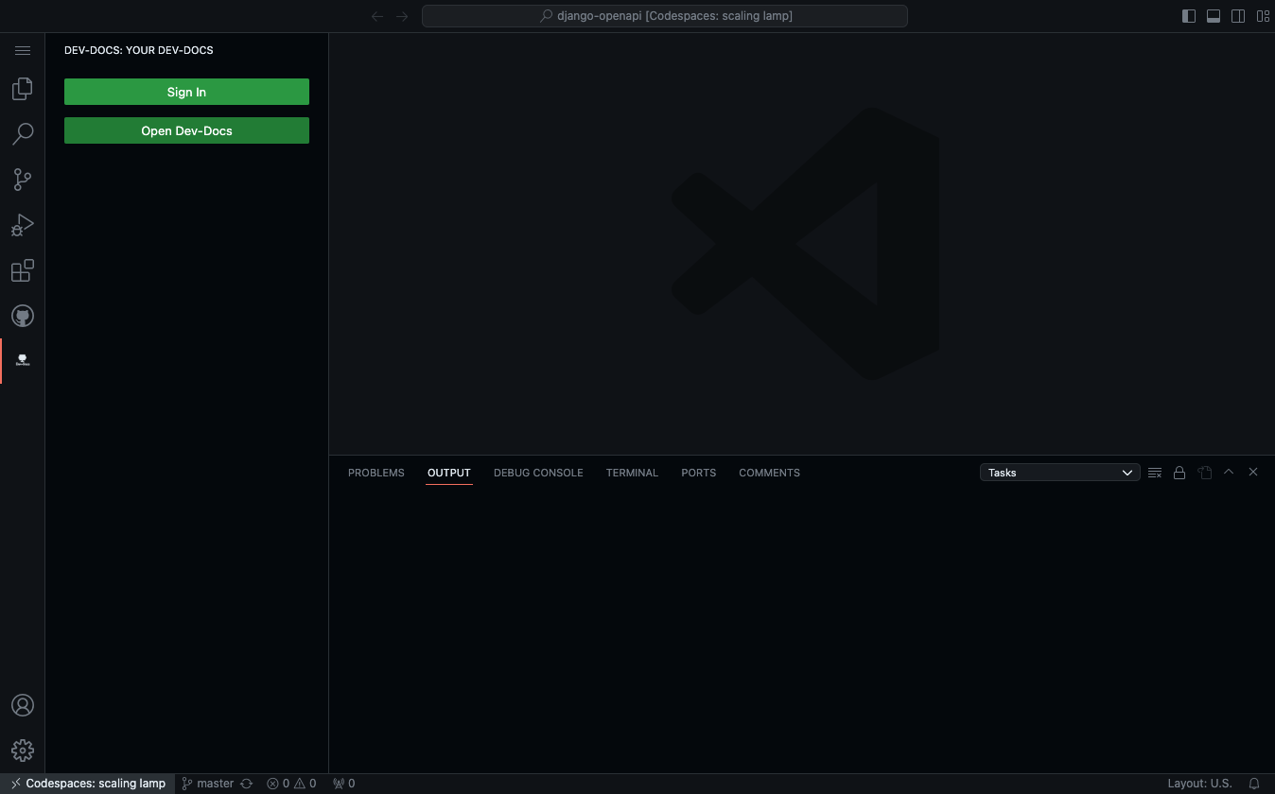Switch to the Terminal tab
Viewport: 1275px width, 794px height.
[632, 473]
